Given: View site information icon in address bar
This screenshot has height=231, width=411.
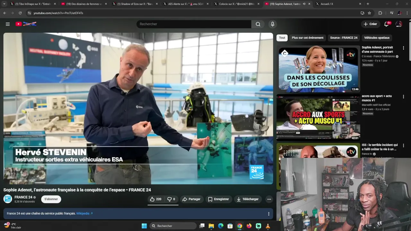Looking at the screenshot, I should tap(29, 13).
